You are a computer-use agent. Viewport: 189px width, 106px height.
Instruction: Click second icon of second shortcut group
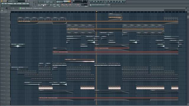click(x=110, y=1)
